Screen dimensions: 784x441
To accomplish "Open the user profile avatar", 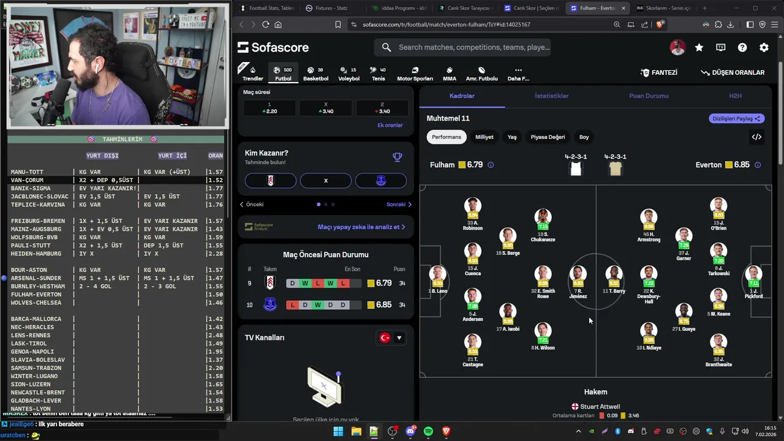I will pyautogui.click(x=677, y=47).
